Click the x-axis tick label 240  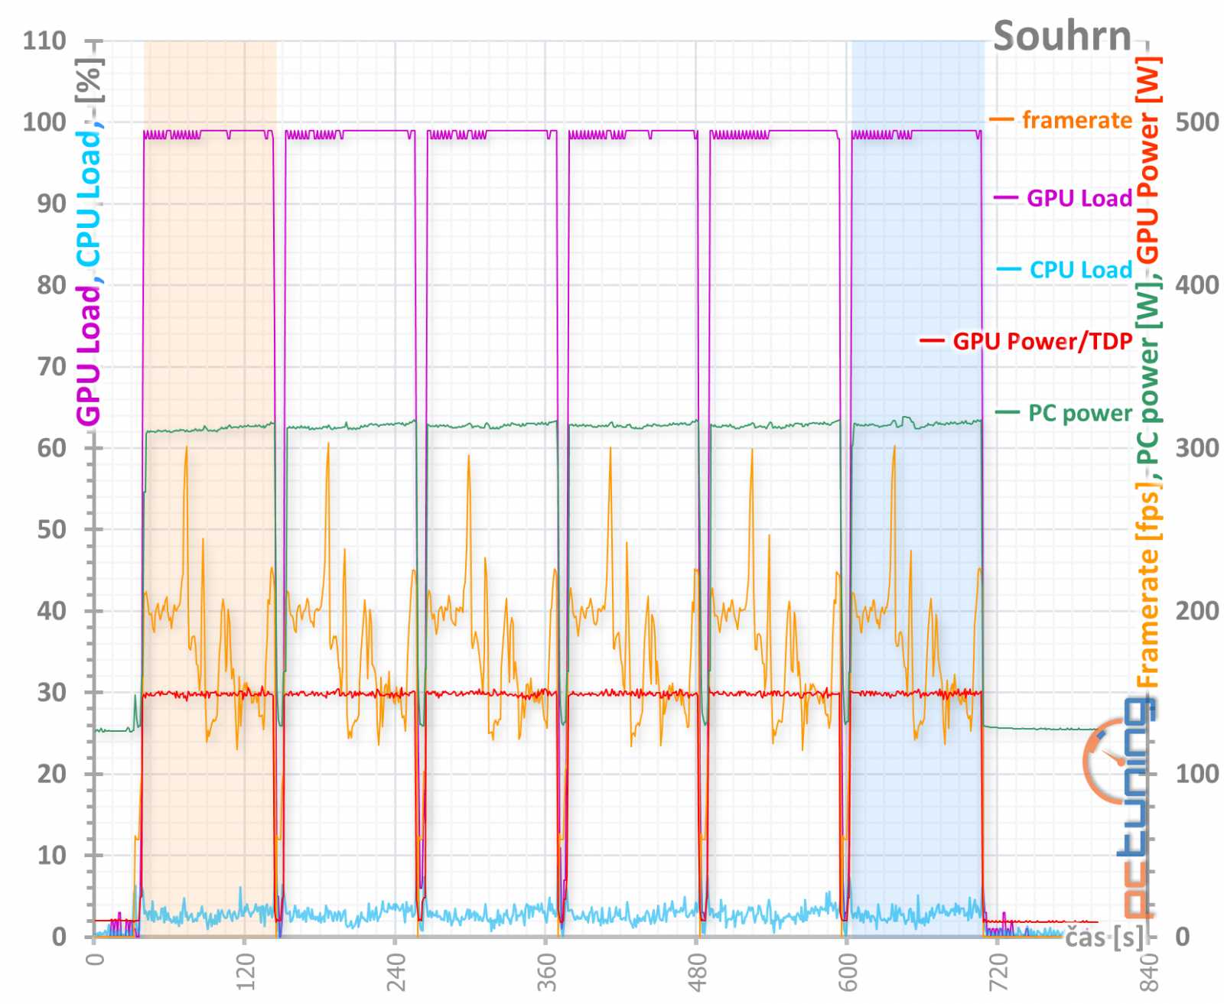click(x=396, y=972)
